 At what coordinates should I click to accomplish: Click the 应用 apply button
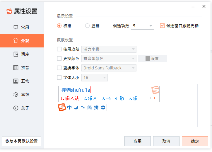138,141
